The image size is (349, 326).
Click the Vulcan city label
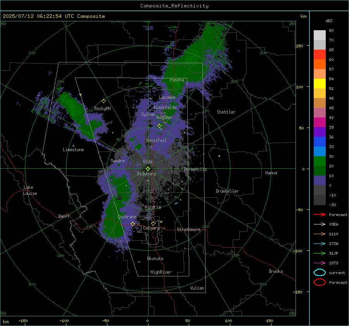[197, 288]
